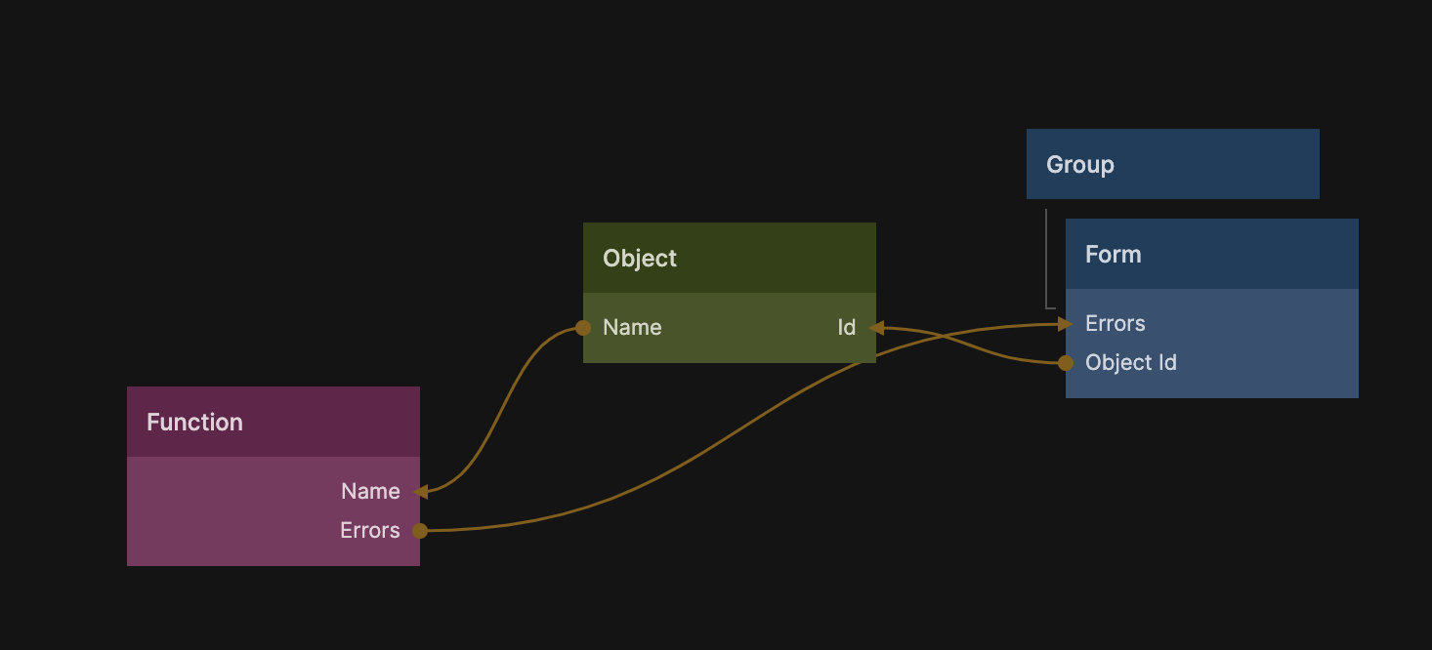Click the Function node's Name input arrow
The height and width of the screenshot is (650, 1432).
click(x=421, y=492)
